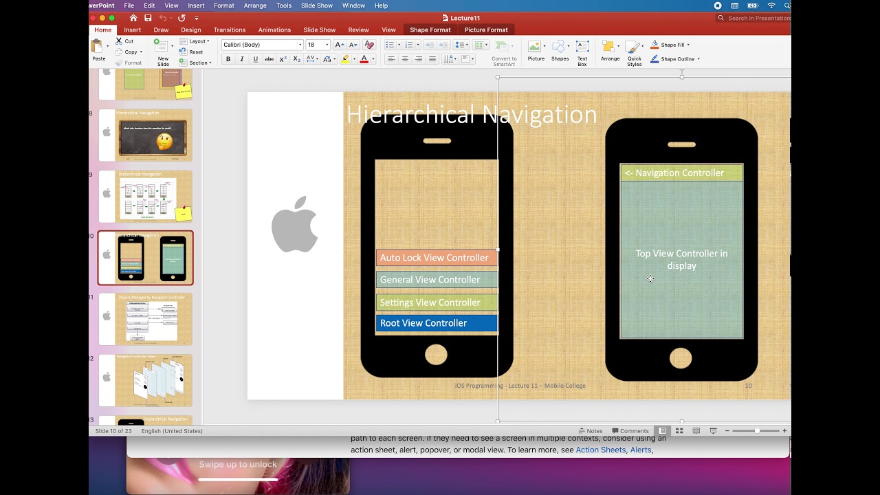The width and height of the screenshot is (880, 495).
Task: Apply numbered list formatting
Action: pyautogui.click(x=409, y=45)
